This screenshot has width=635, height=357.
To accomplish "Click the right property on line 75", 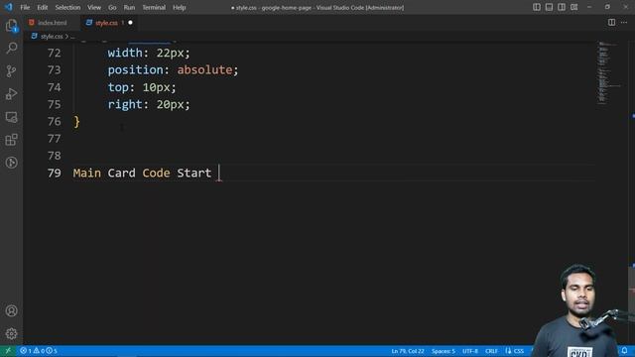I will click(125, 104).
